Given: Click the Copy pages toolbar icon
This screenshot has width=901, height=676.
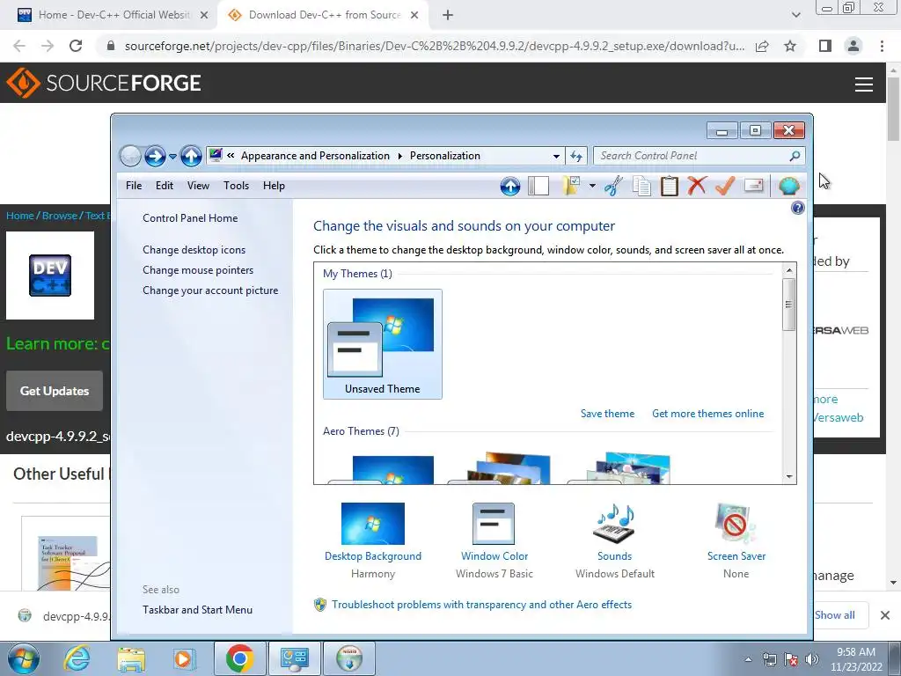Looking at the screenshot, I should tap(641, 187).
